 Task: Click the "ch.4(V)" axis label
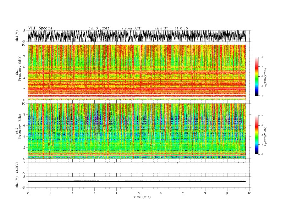tap(17, 182)
